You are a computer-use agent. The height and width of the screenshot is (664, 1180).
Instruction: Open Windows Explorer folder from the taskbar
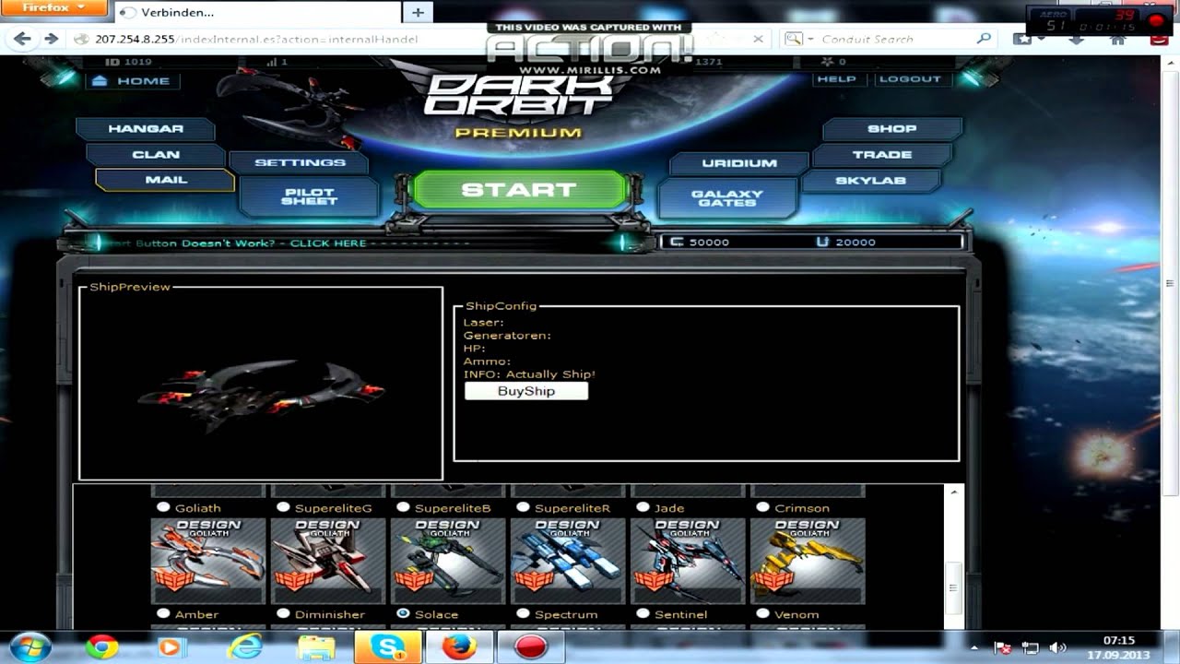(x=316, y=647)
